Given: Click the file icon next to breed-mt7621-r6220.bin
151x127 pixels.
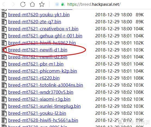Looking at the screenshot, I should tap(4, 78).
